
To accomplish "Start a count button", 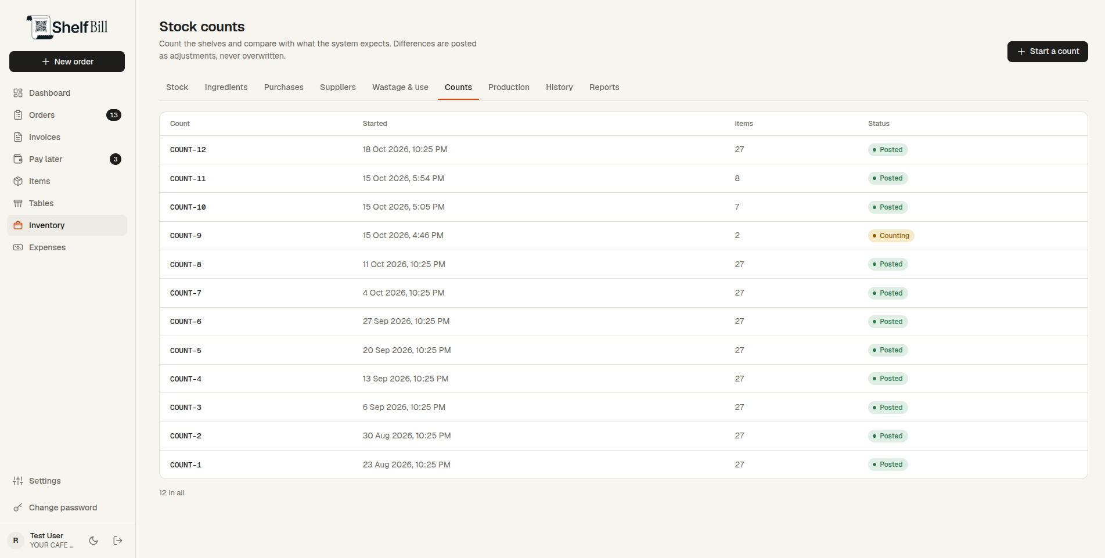I will pyautogui.click(x=1048, y=52).
